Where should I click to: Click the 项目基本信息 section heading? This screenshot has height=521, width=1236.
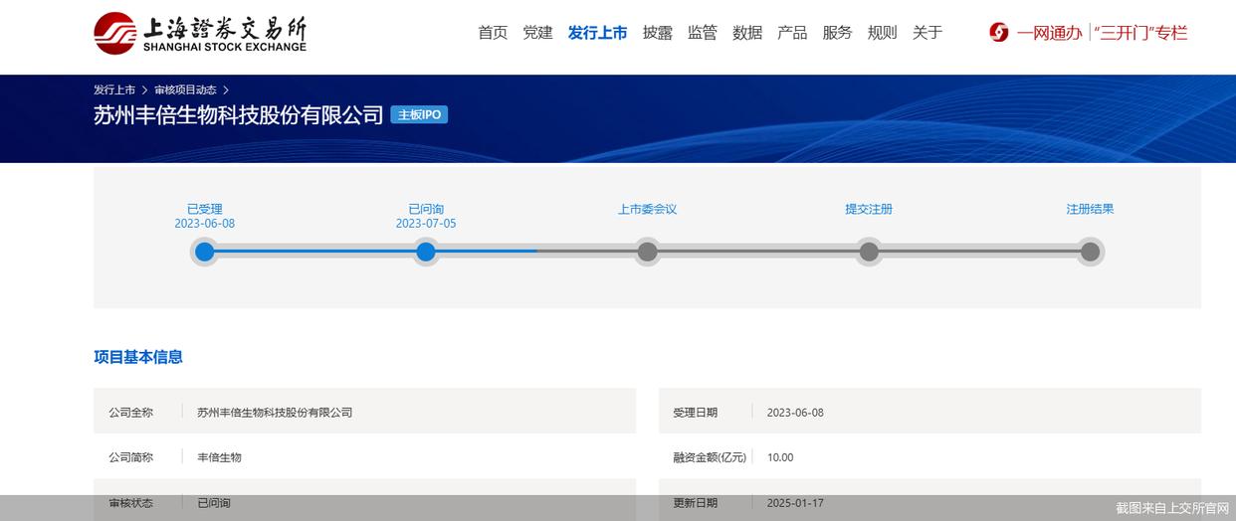point(138,357)
